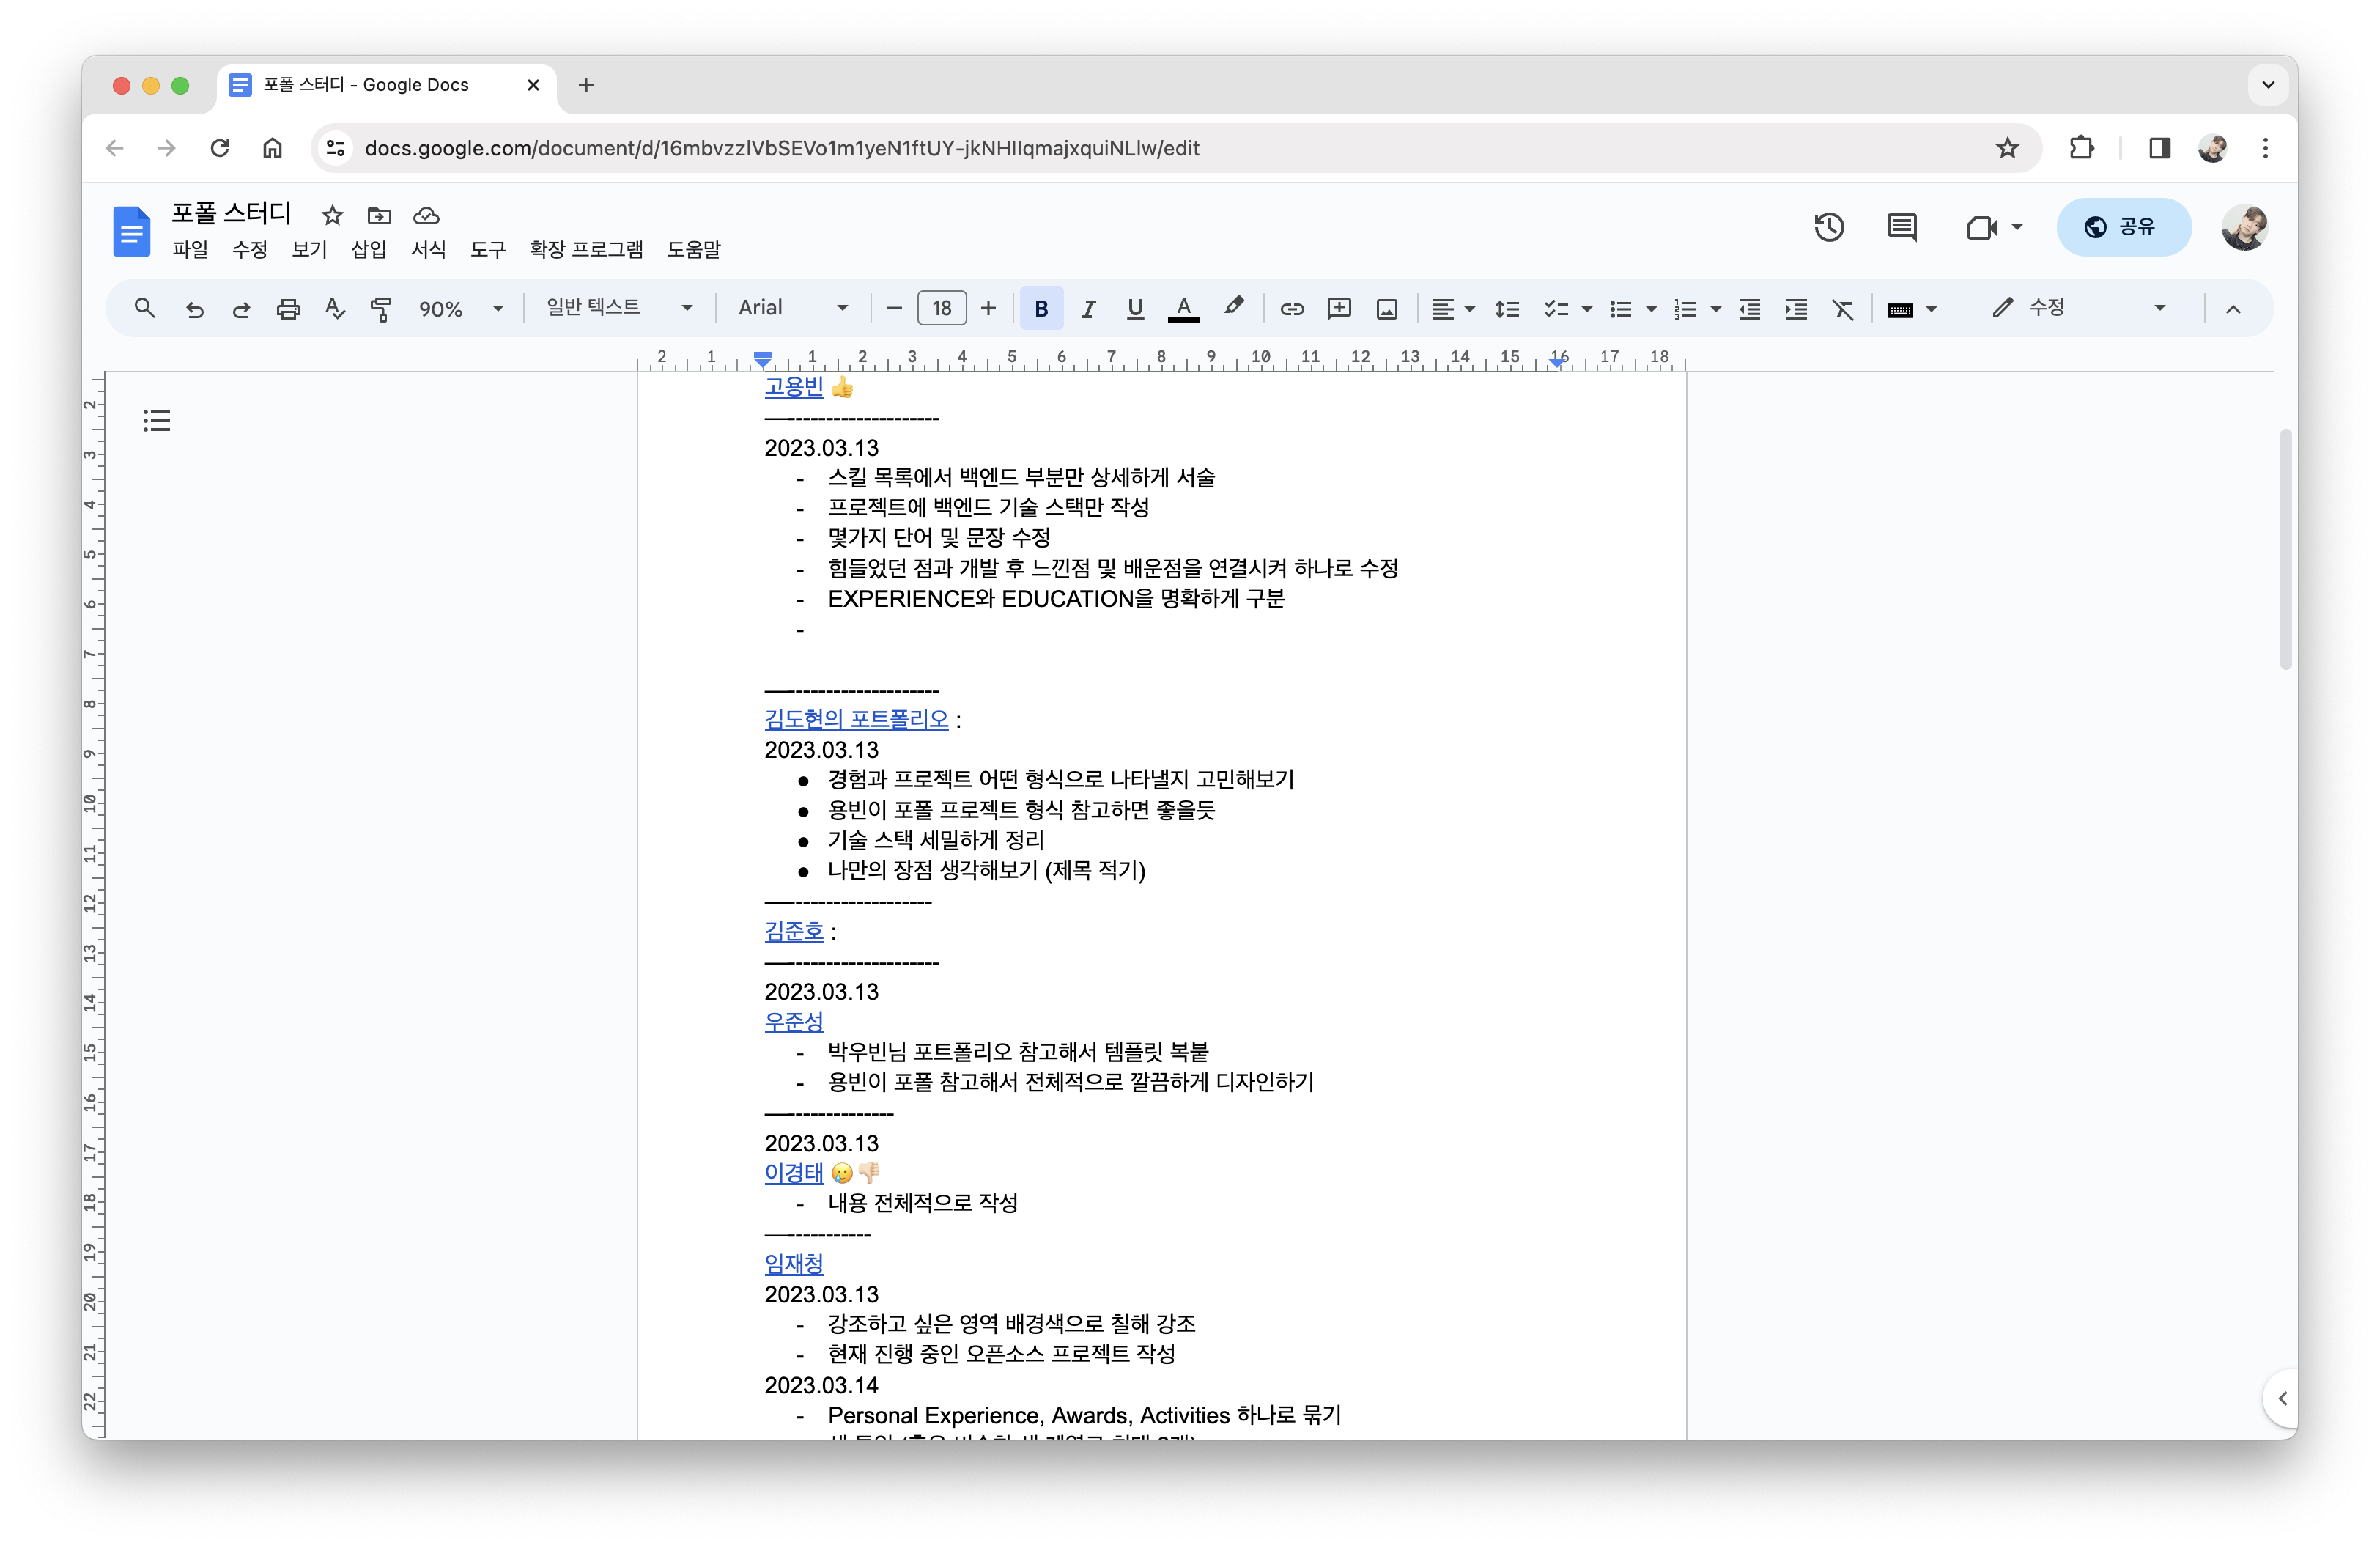Image resolution: width=2380 pixels, height=1548 pixels.
Task: Click the insert image icon
Action: pos(1386,309)
